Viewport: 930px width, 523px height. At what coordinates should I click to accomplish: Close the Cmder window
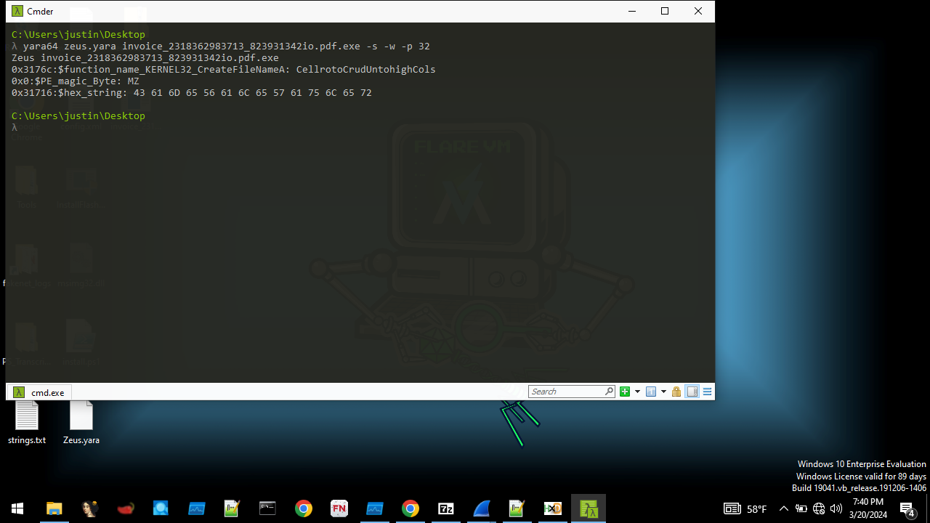698,11
